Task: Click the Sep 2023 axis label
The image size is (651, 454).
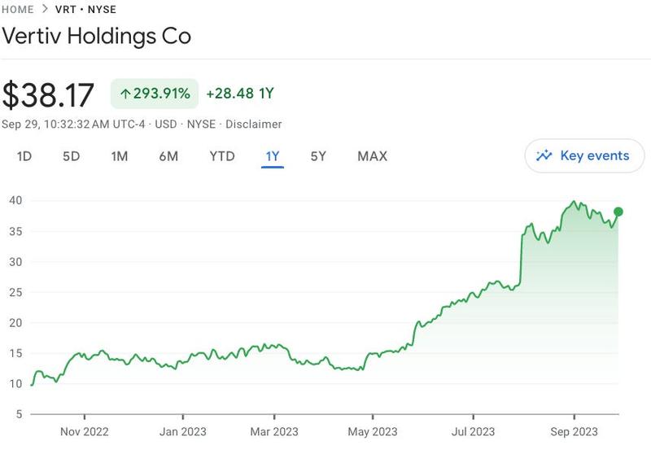Action: [x=574, y=431]
